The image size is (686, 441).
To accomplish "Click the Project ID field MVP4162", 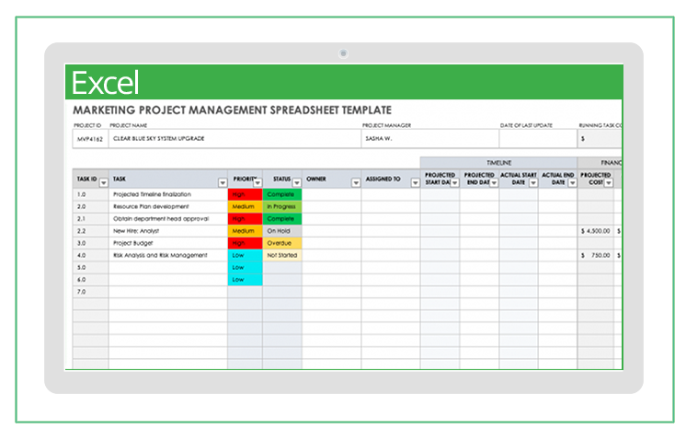I will 89,139.
